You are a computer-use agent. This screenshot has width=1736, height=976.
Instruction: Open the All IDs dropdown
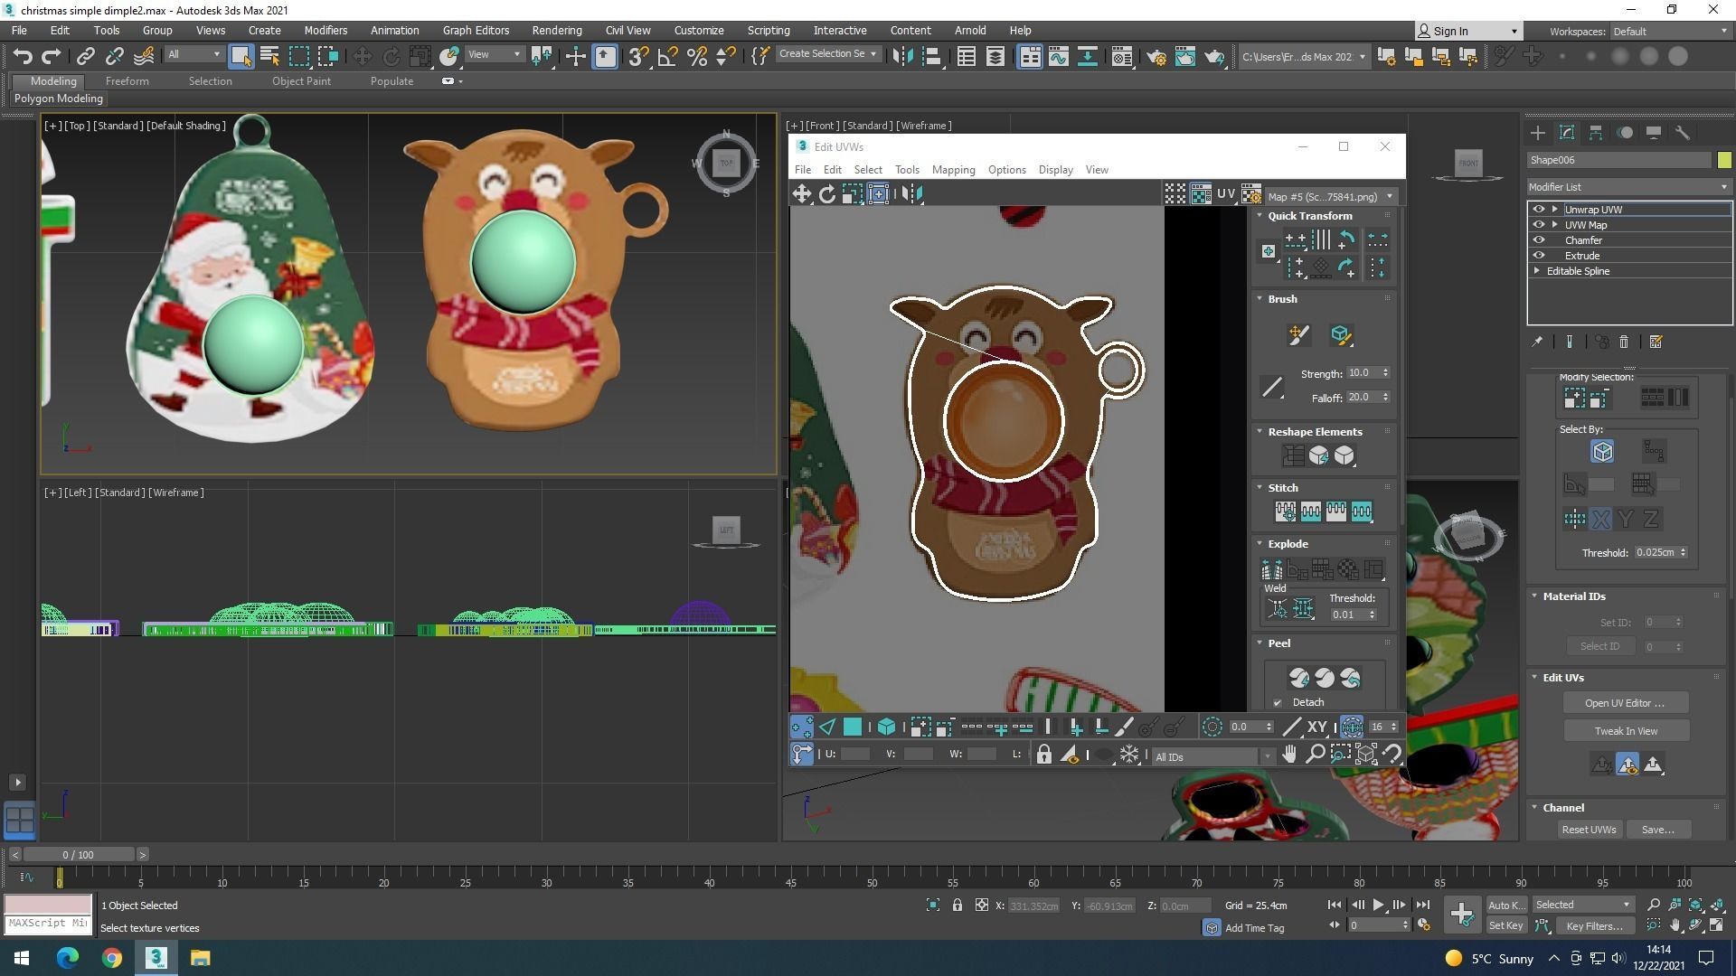(x=1212, y=757)
